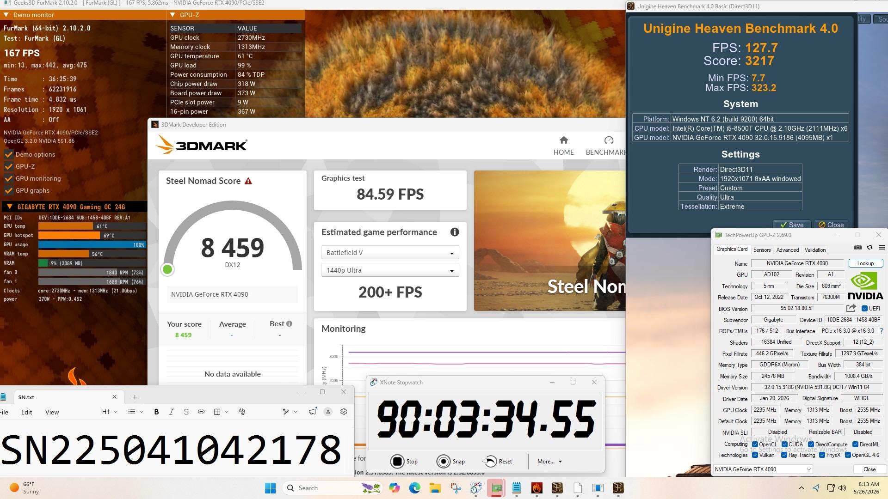Click Save in Unigine Heaven results
The height and width of the screenshot is (499, 888).
point(792,225)
